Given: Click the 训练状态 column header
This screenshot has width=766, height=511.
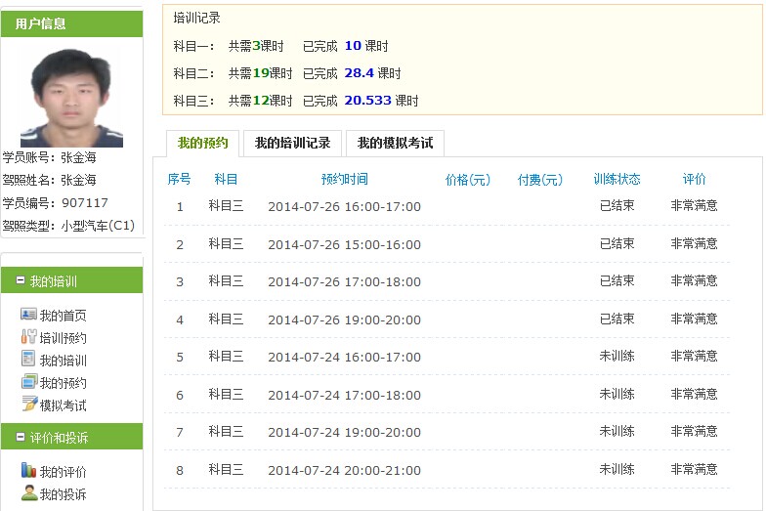Looking at the screenshot, I should click(x=617, y=180).
